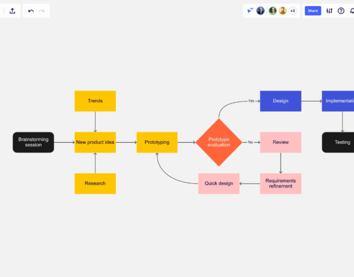Open first collaborator avatar with dark hair
The height and width of the screenshot is (277, 354).
(x=260, y=11)
